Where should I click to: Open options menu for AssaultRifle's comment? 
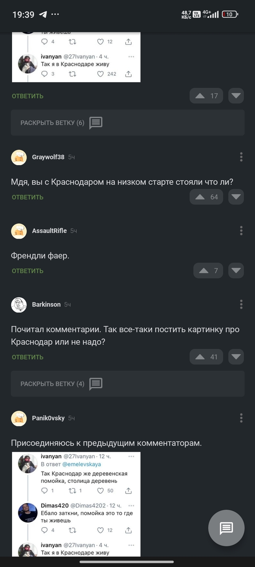point(241,231)
